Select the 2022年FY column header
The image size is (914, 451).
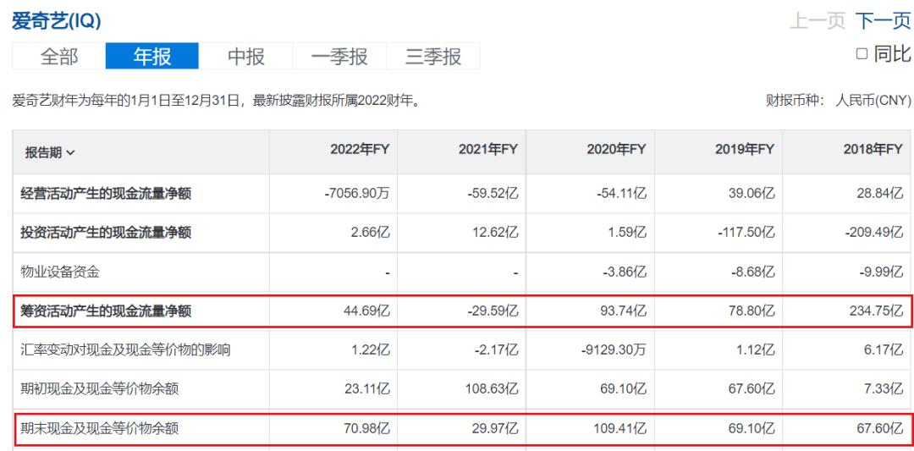pyautogui.click(x=360, y=149)
